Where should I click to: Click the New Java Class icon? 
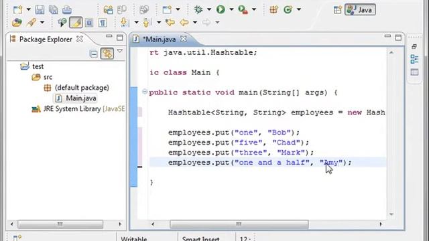tap(288, 10)
